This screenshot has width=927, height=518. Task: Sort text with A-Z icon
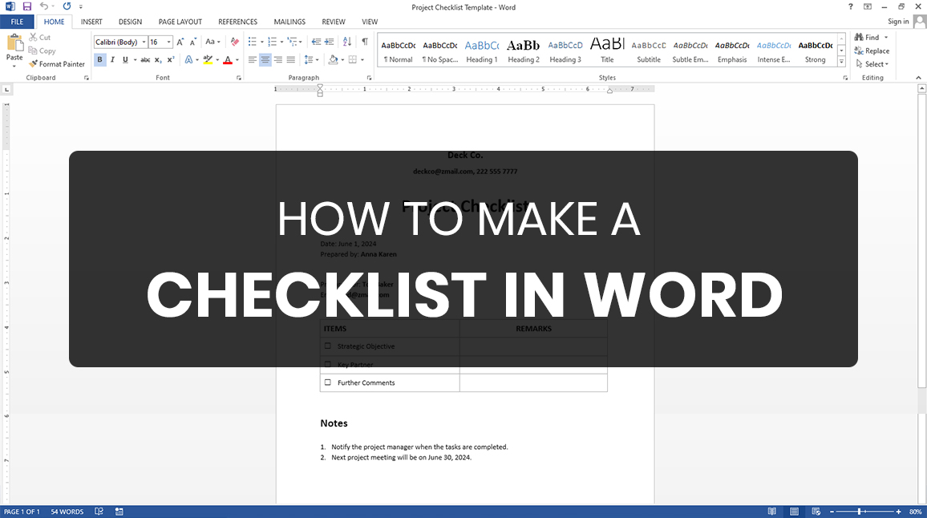tap(347, 42)
